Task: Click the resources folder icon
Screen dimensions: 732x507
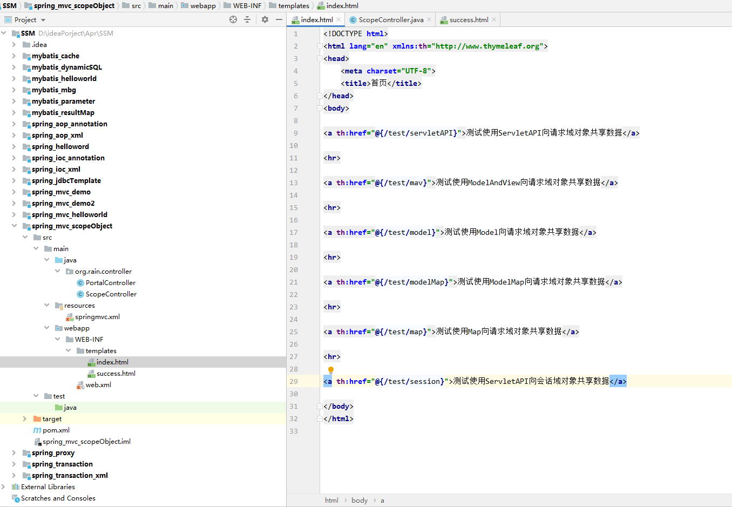Action: pos(59,306)
